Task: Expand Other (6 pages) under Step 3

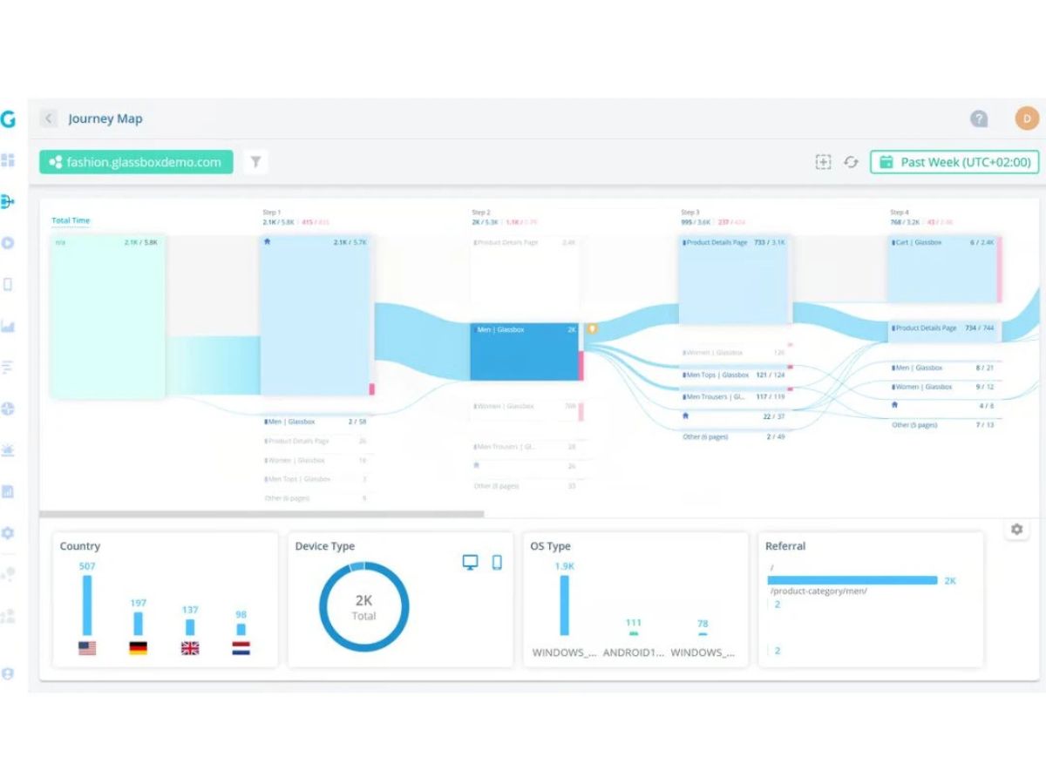Action: pos(733,436)
